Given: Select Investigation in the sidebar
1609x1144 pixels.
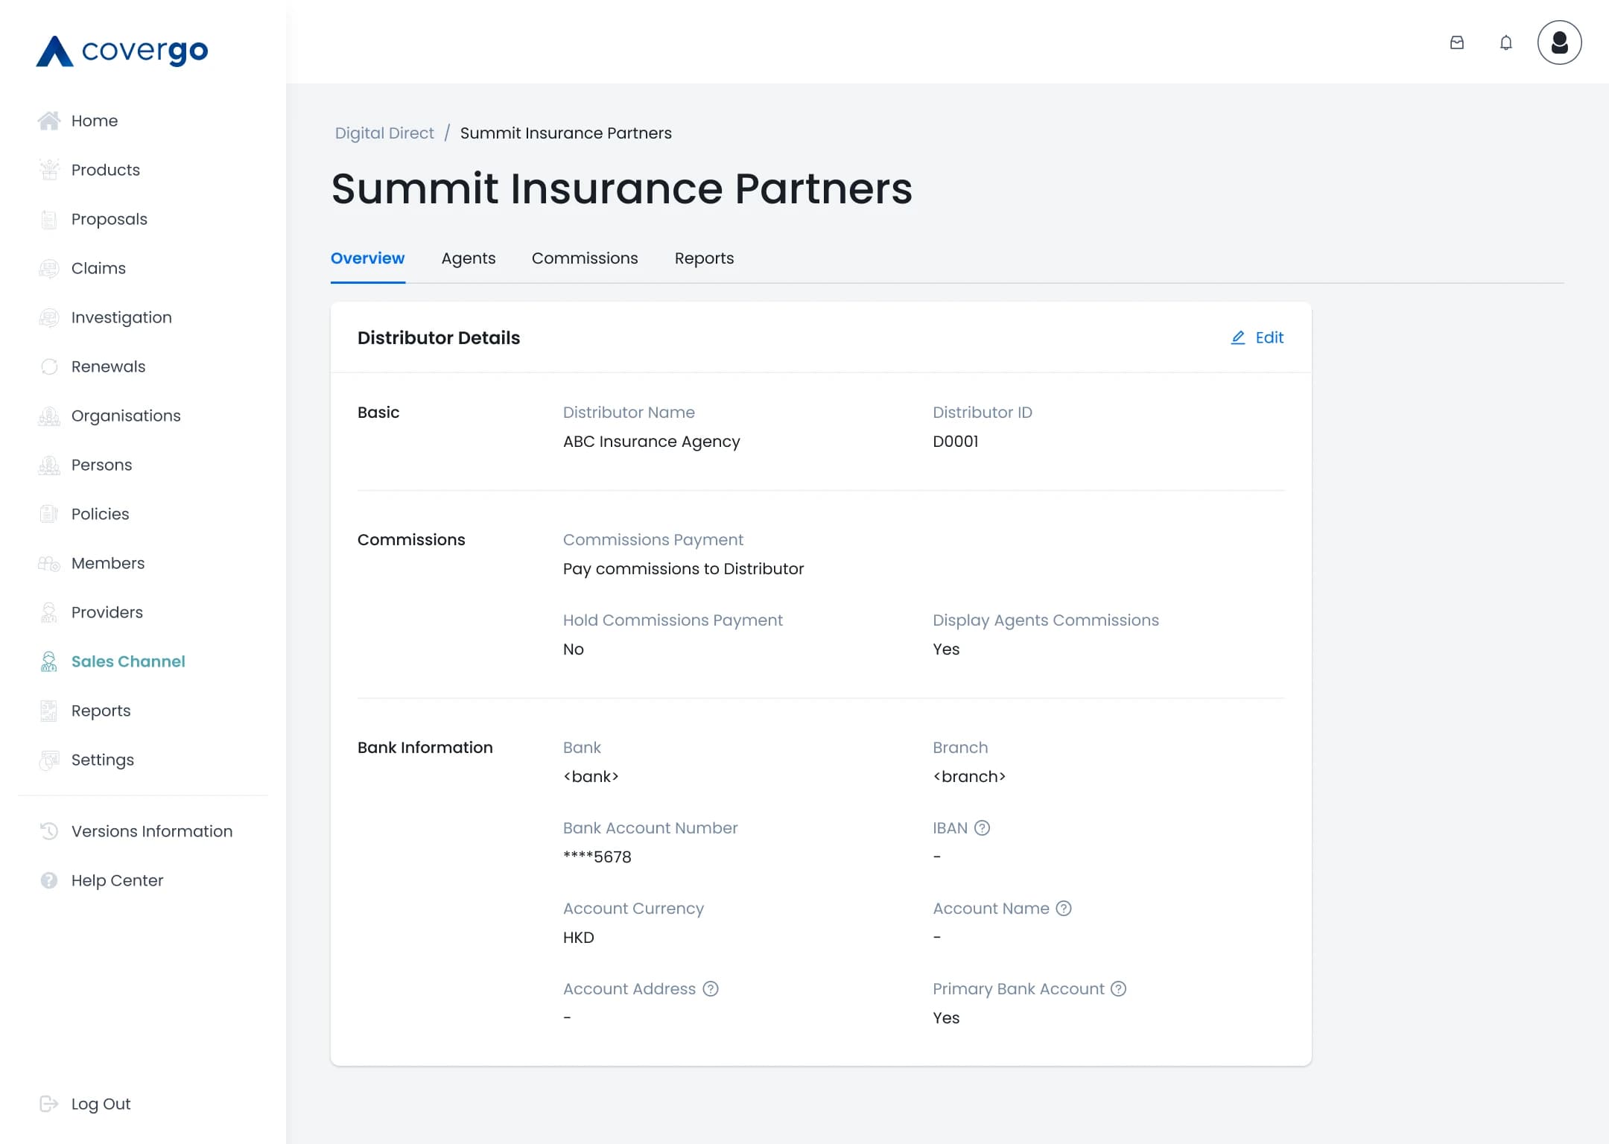Looking at the screenshot, I should 121,317.
